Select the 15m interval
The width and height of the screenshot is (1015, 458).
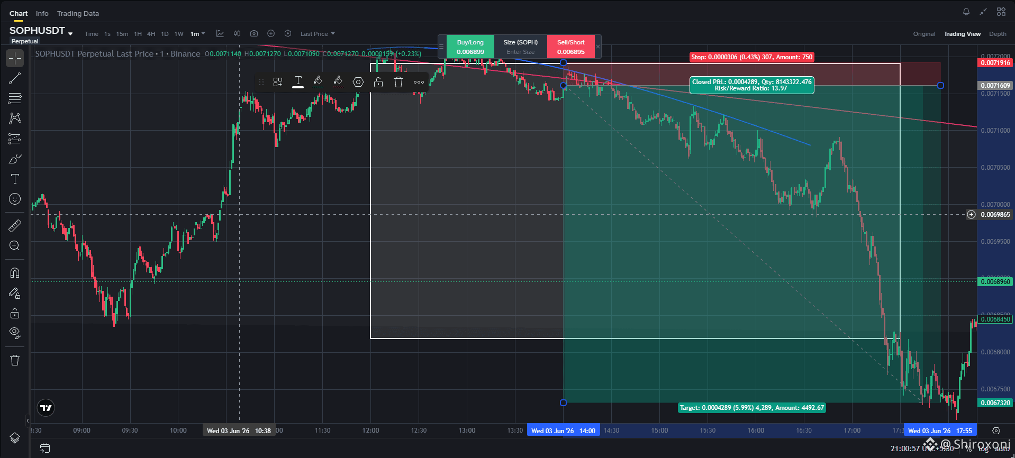click(122, 34)
